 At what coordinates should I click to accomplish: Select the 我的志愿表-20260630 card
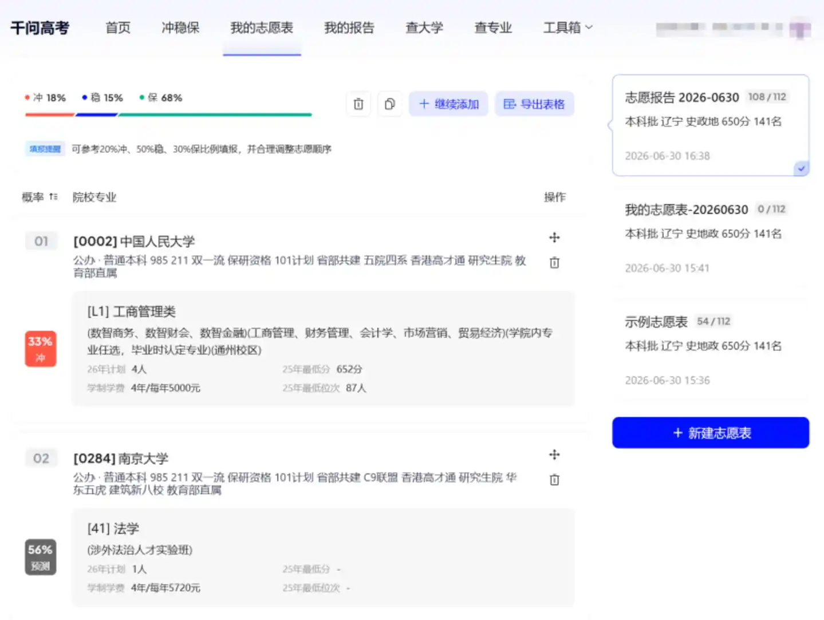click(711, 238)
